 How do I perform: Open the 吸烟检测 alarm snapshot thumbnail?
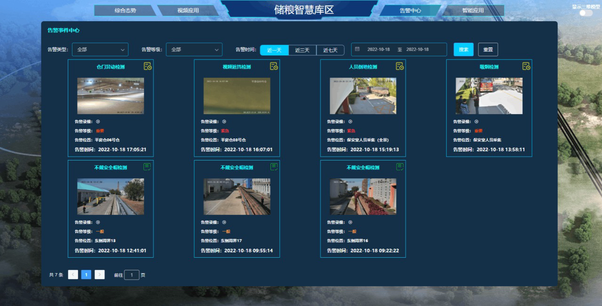489,96
